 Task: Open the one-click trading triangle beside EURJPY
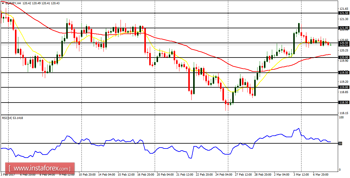point(2,3)
